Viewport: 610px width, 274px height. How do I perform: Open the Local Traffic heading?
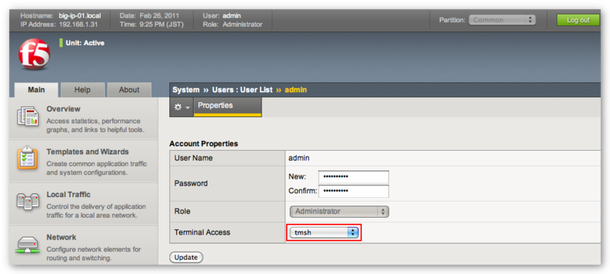[x=69, y=194]
